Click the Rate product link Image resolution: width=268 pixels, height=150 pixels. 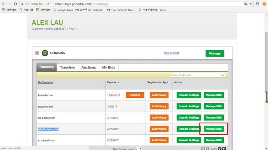(x=172, y=53)
